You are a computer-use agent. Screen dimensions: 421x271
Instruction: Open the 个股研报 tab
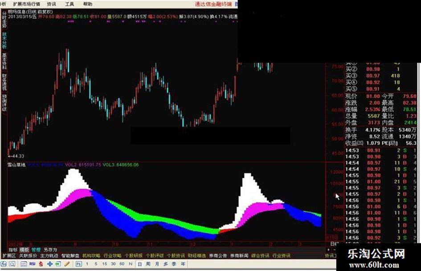[134, 256]
